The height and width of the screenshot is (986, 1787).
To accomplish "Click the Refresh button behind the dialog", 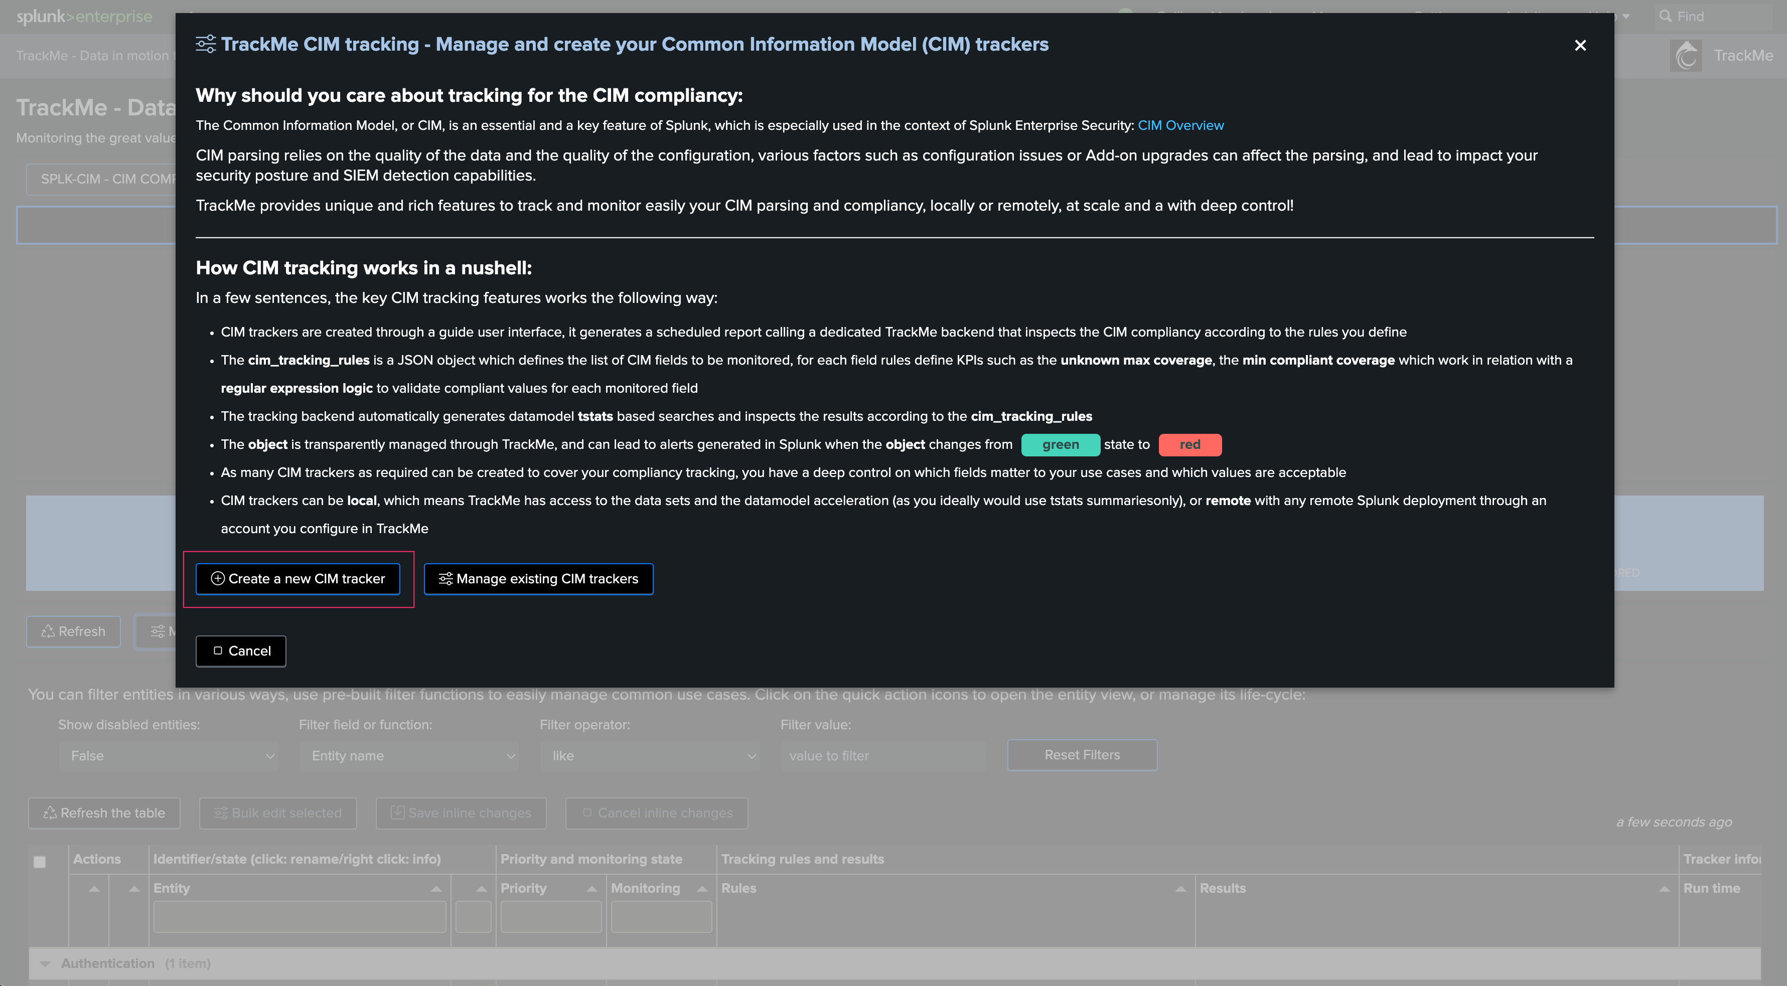I will coord(74,631).
